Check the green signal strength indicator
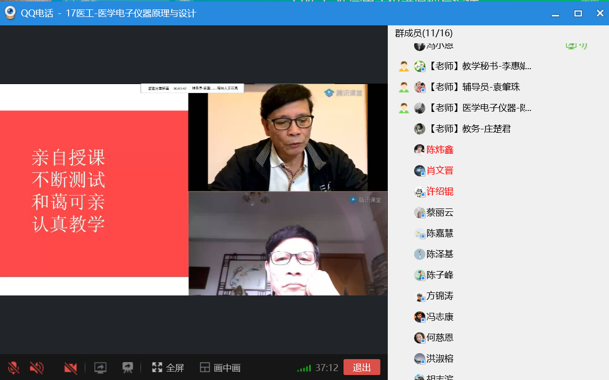Viewport: 609px width, 380px height. point(304,369)
